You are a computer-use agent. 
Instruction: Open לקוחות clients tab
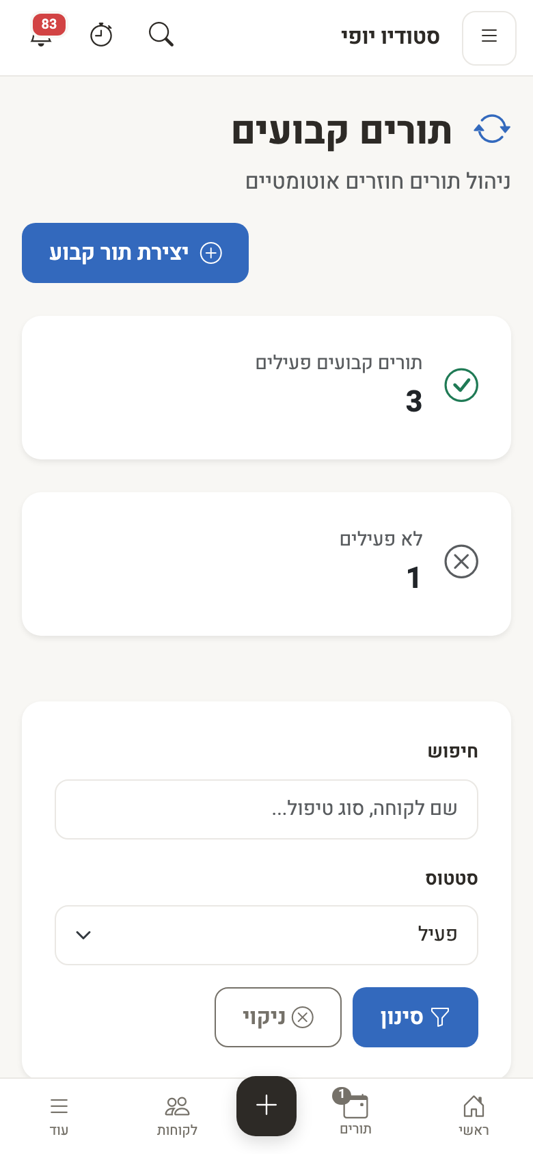(x=178, y=1116)
